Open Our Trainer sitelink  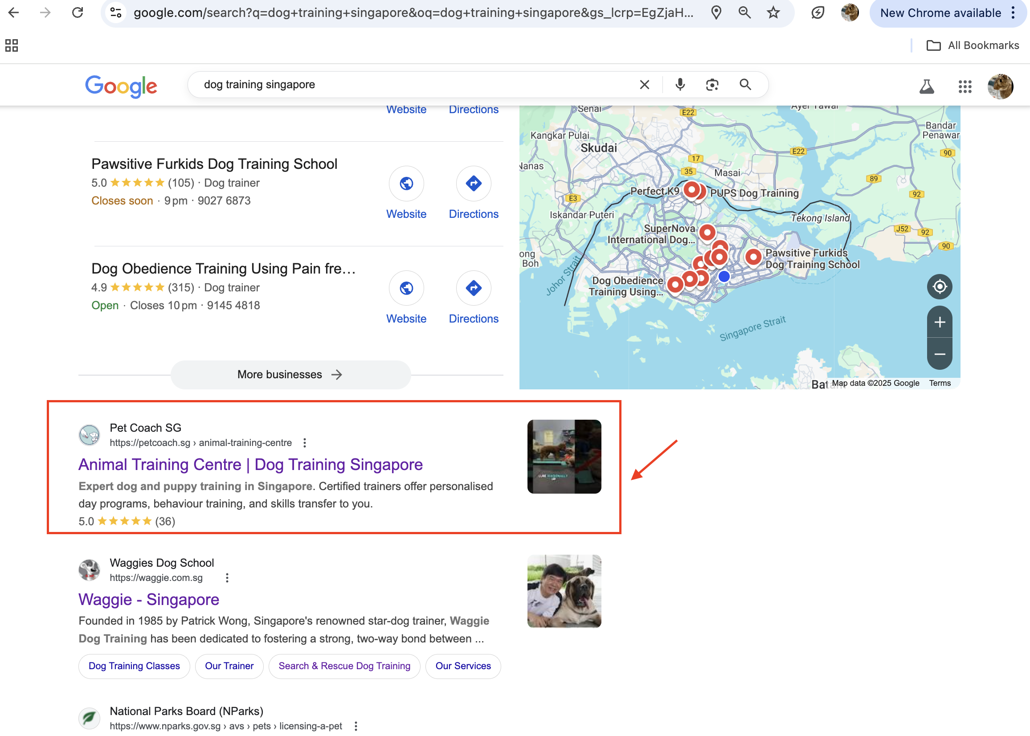click(x=229, y=666)
